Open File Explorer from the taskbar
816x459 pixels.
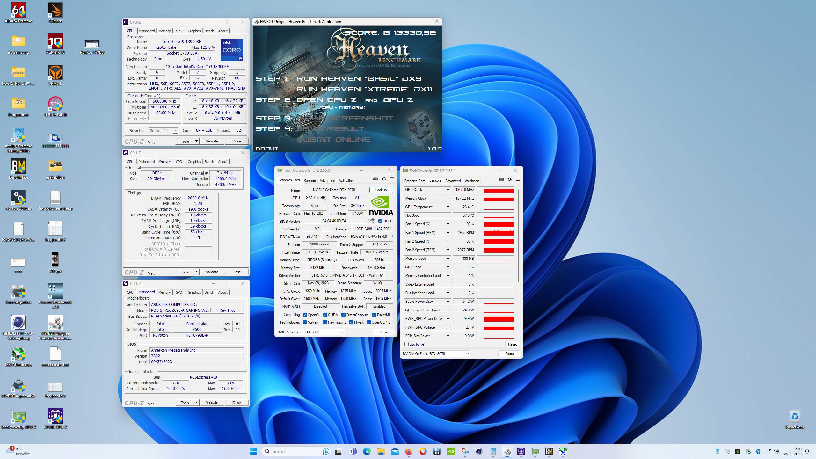click(x=381, y=451)
